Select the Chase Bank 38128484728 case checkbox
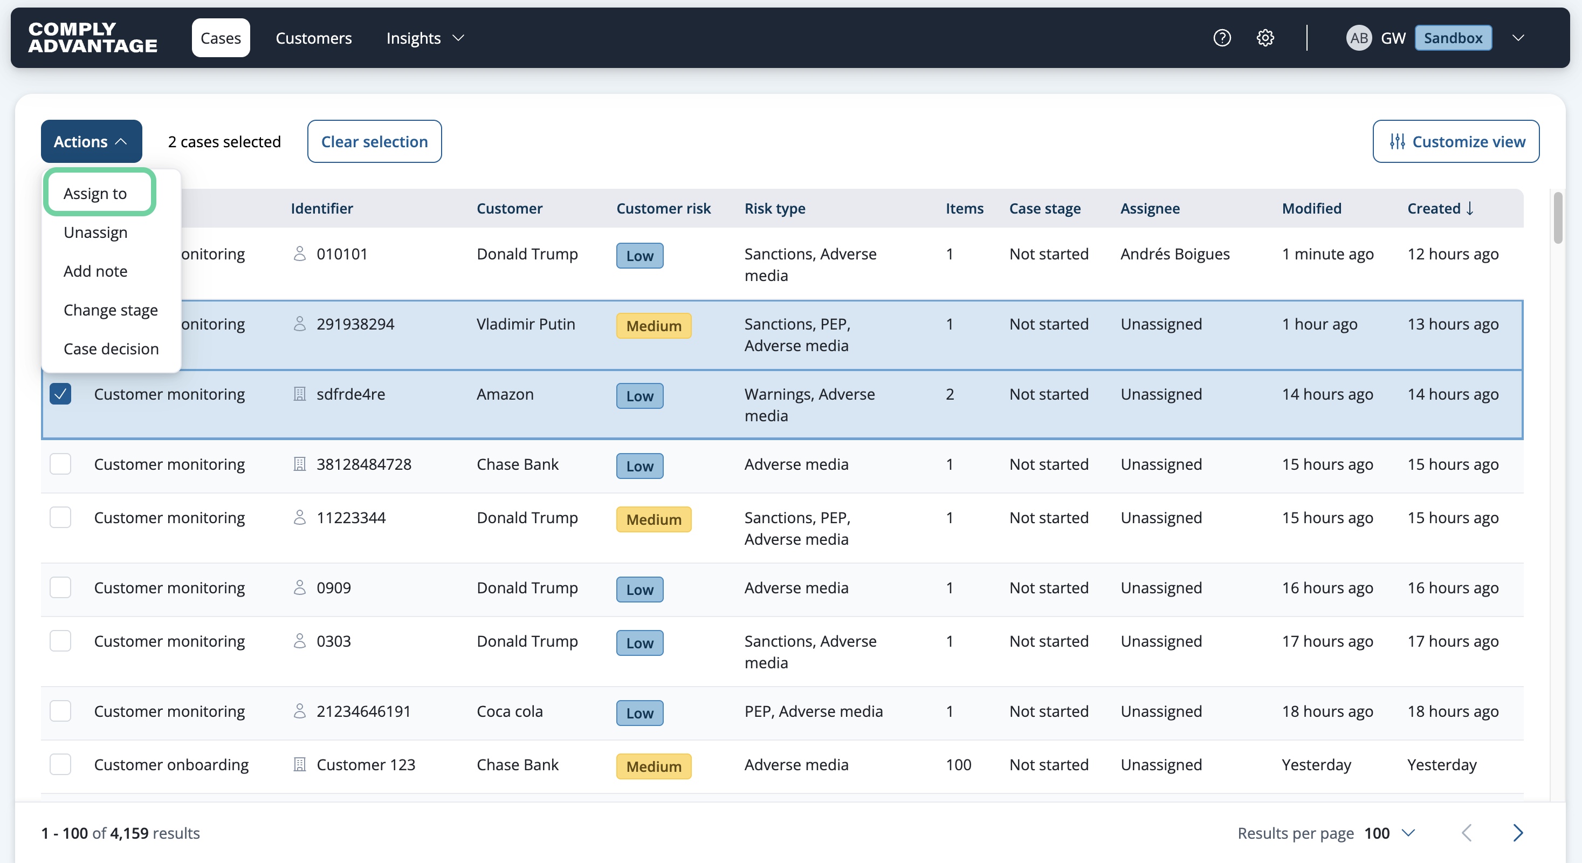The image size is (1582, 863). (x=60, y=464)
